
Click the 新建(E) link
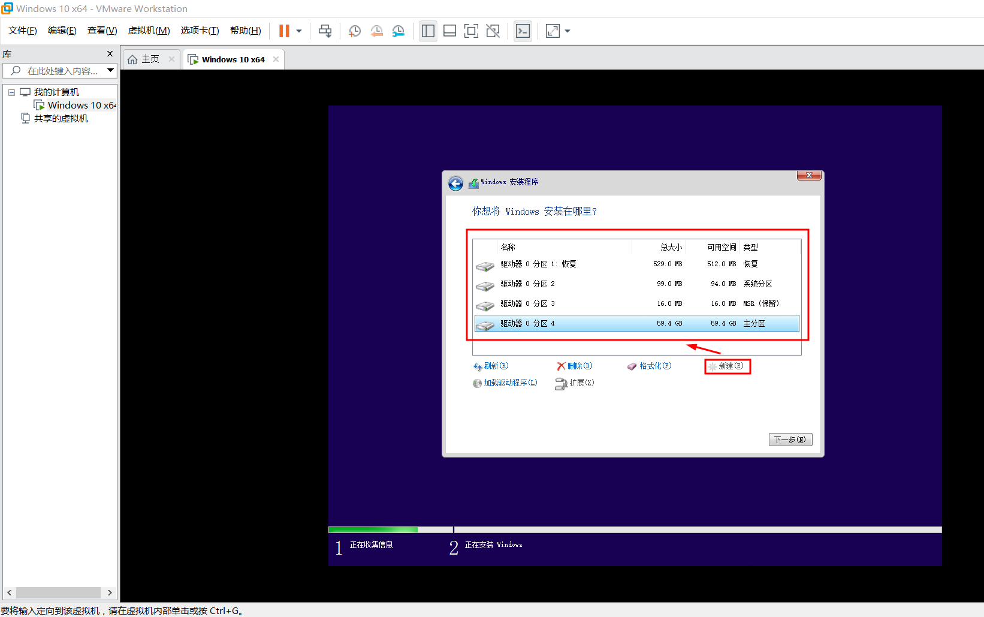[726, 366]
